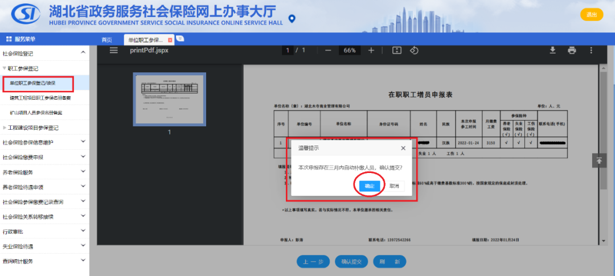This screenshot has height=276, width=615.
Task: Switch to the 首页 tab
Action: [x=106, y=40]
